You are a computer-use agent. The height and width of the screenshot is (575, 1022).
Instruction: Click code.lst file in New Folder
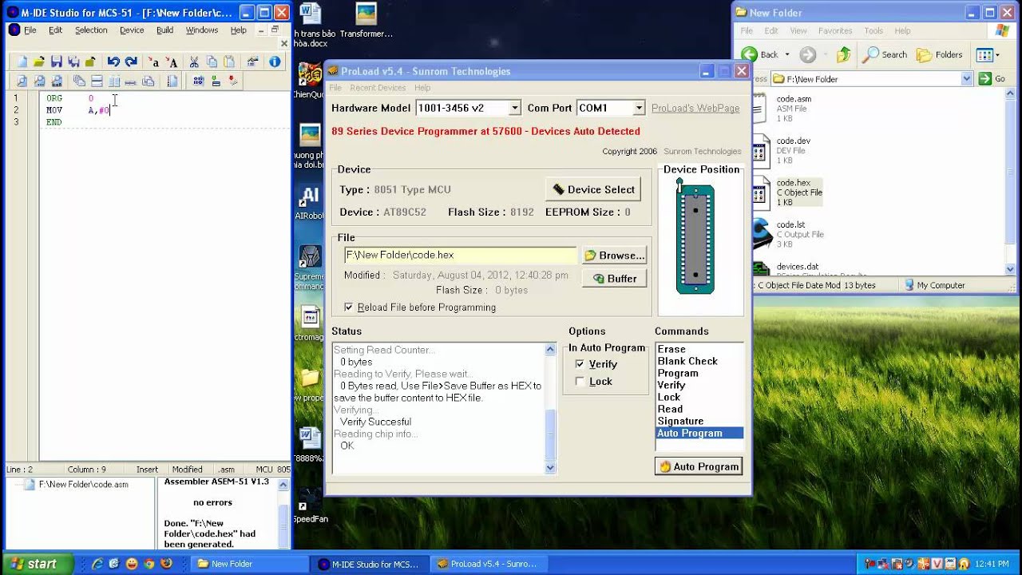tap(788, 235)
